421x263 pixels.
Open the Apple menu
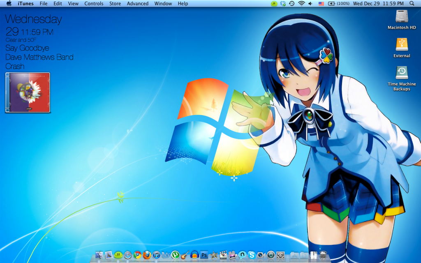point(9,3)
